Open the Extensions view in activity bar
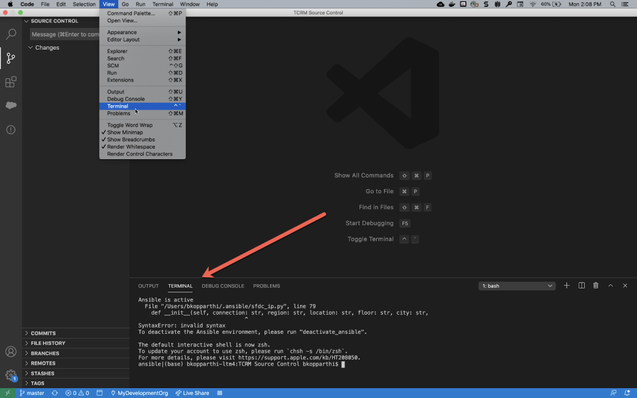 11,81
